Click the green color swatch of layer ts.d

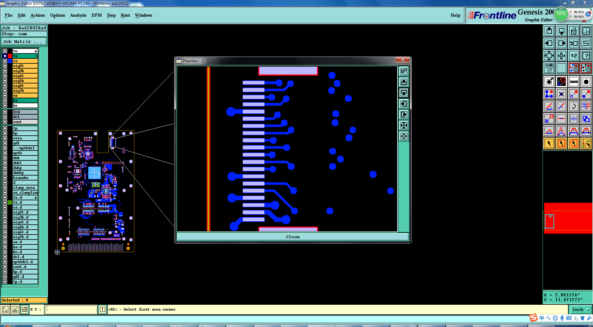point(10,202)
